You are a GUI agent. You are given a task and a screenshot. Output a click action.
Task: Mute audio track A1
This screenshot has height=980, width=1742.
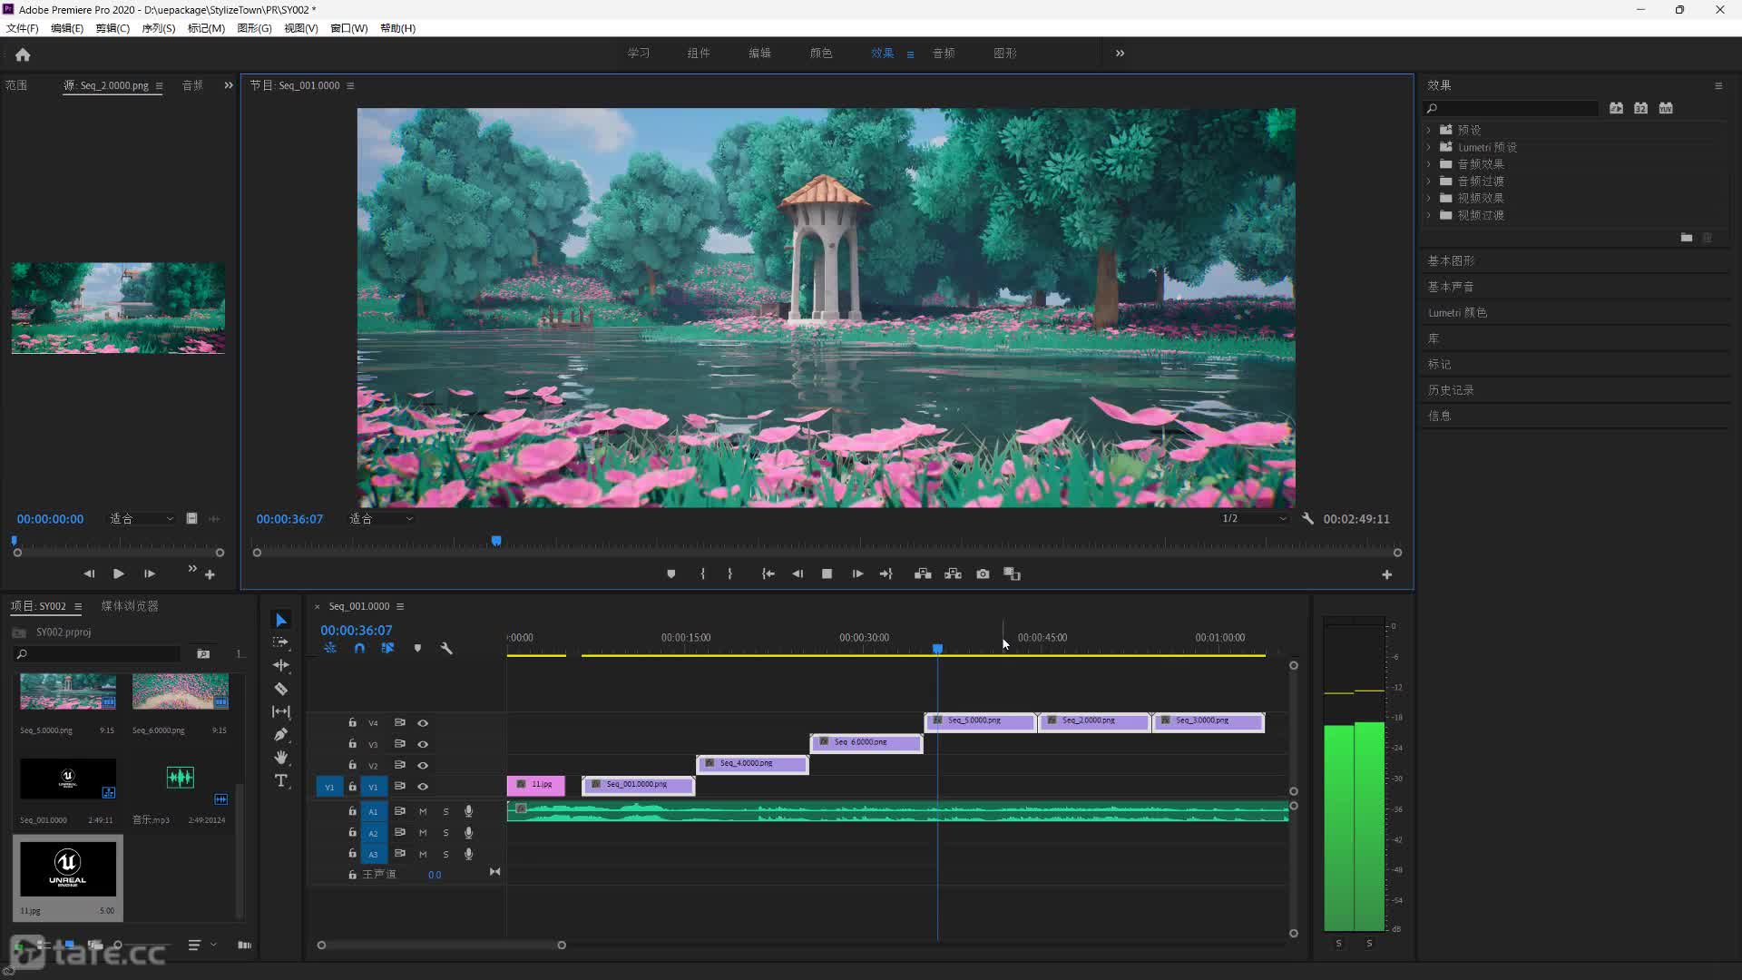(423, 811)
